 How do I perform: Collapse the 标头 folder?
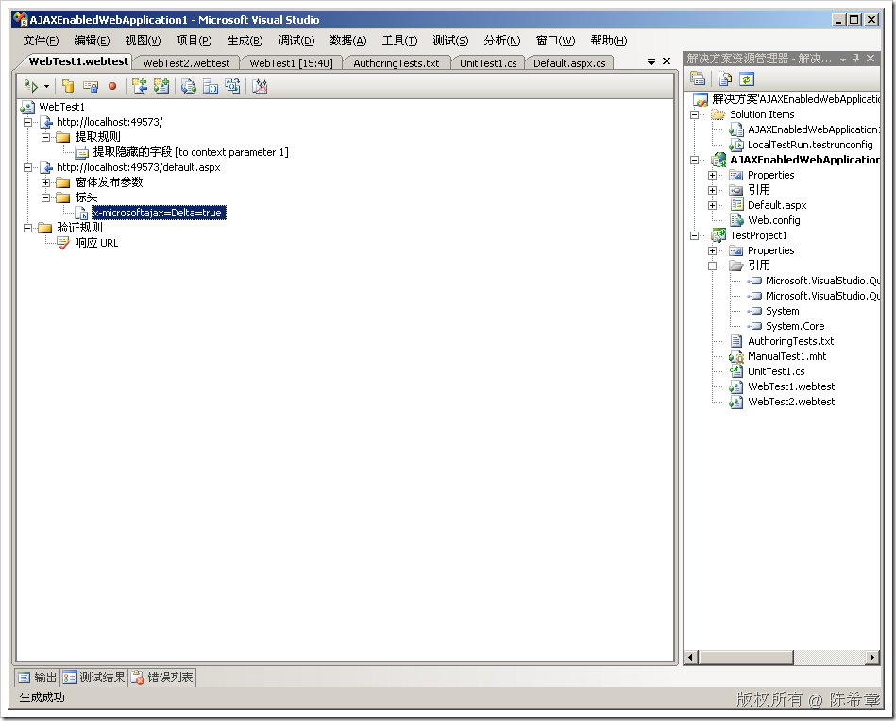coord(45,197)
